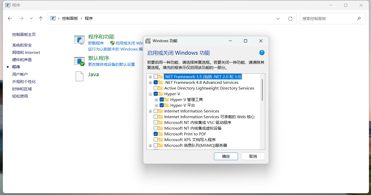Viewport: 371px width, 195px height.
Task: Click the Hyper-V 管理工具 folder icon
Action: pyautogui.click(x=166, y=99)
